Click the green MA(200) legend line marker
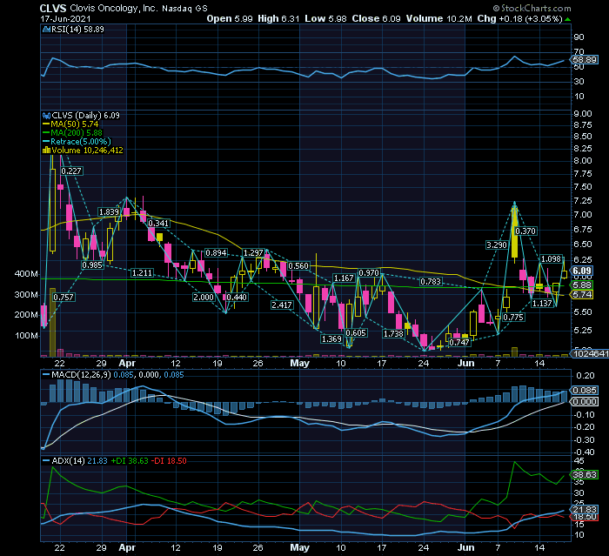This screenshot has height=556, width=609. coord(46,133)
